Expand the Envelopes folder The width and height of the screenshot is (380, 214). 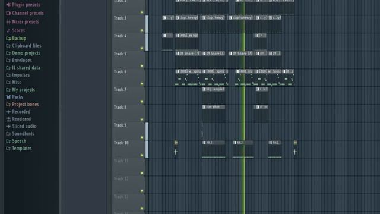(x=19, y=61)
